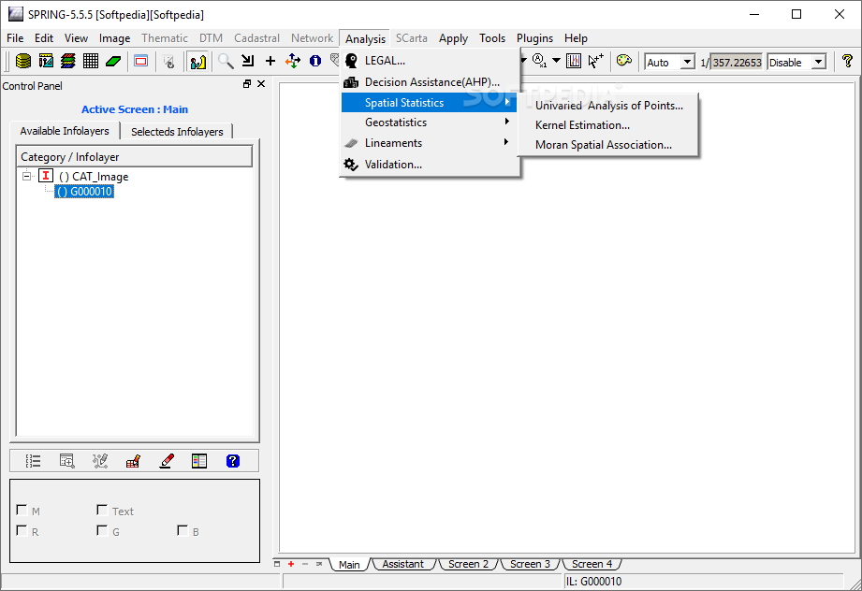Open the Tools menu
Screen dimensions: 862x591
click(x=492, y=38)
